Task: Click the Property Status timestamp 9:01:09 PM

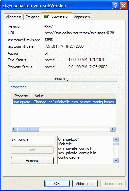Action: (x=88, y=67)
